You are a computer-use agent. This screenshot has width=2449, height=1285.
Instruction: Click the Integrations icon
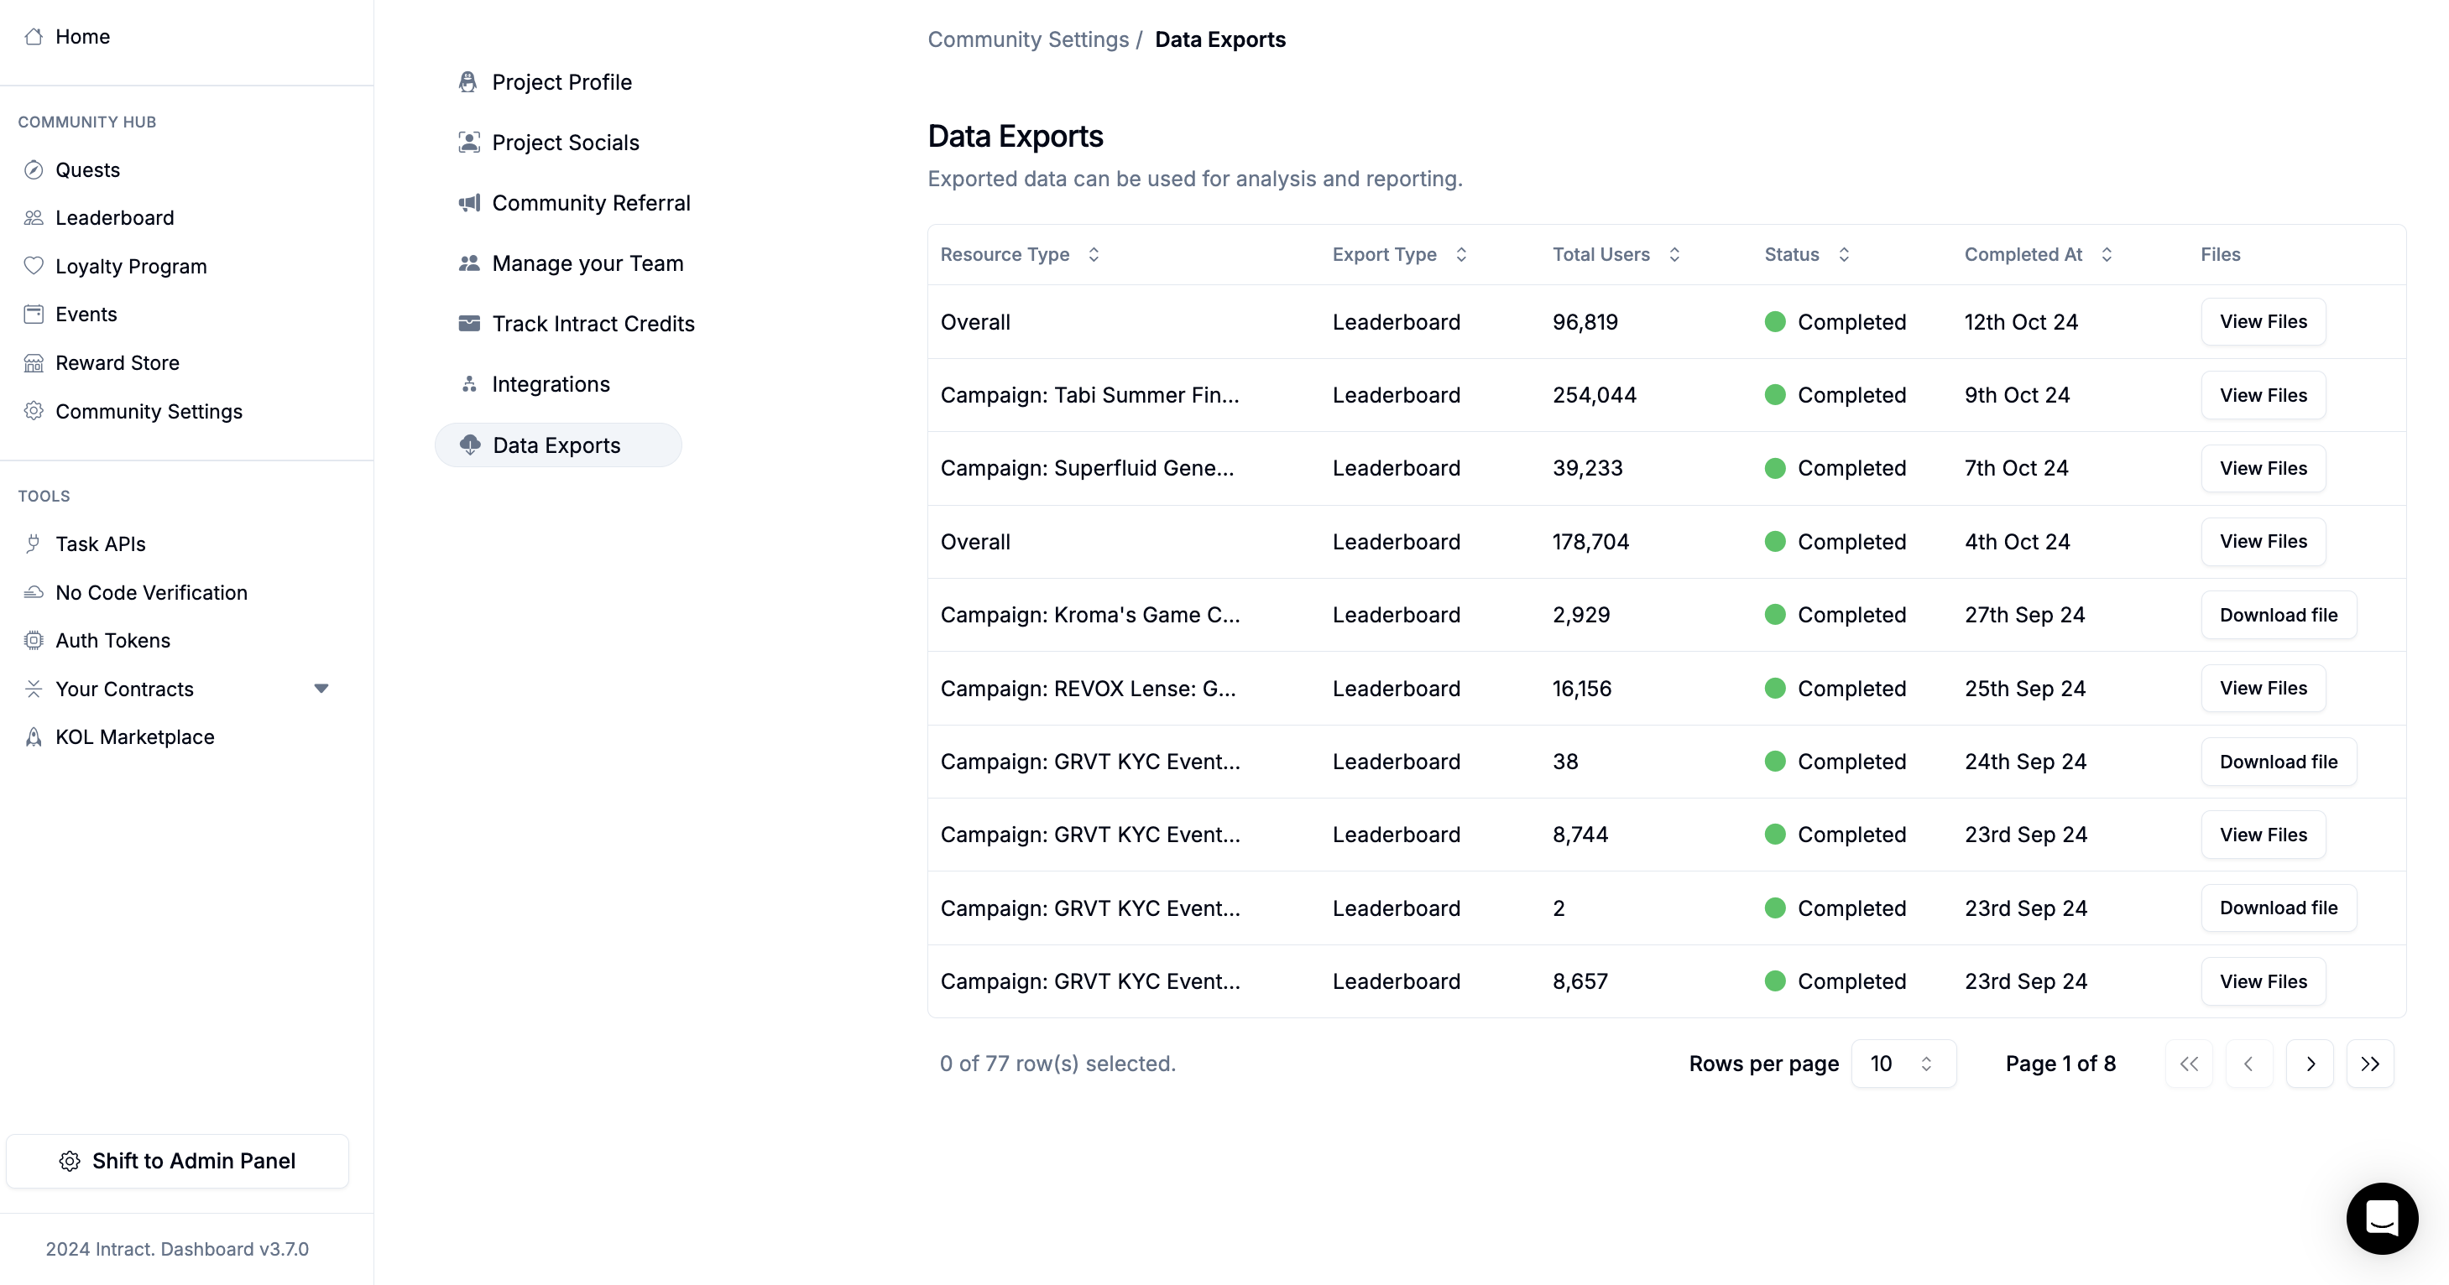(468, 384)
